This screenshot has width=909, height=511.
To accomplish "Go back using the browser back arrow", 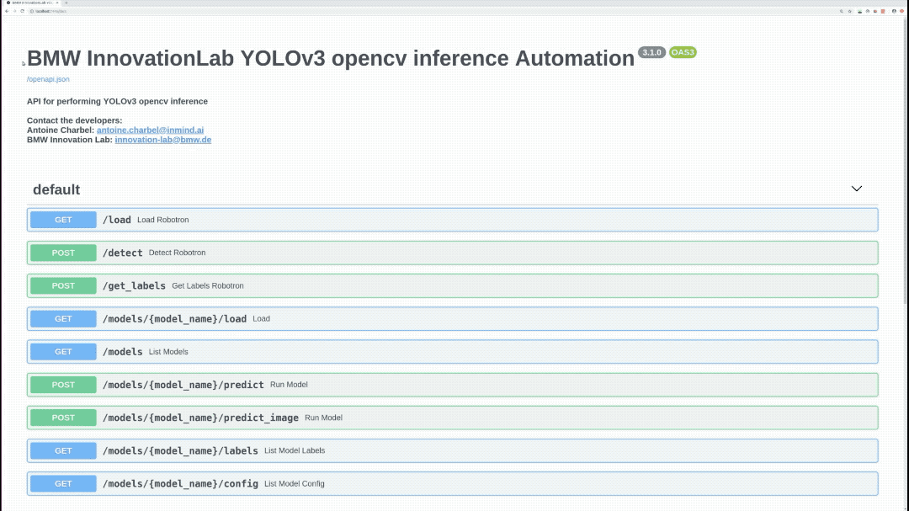I will 7,11.
